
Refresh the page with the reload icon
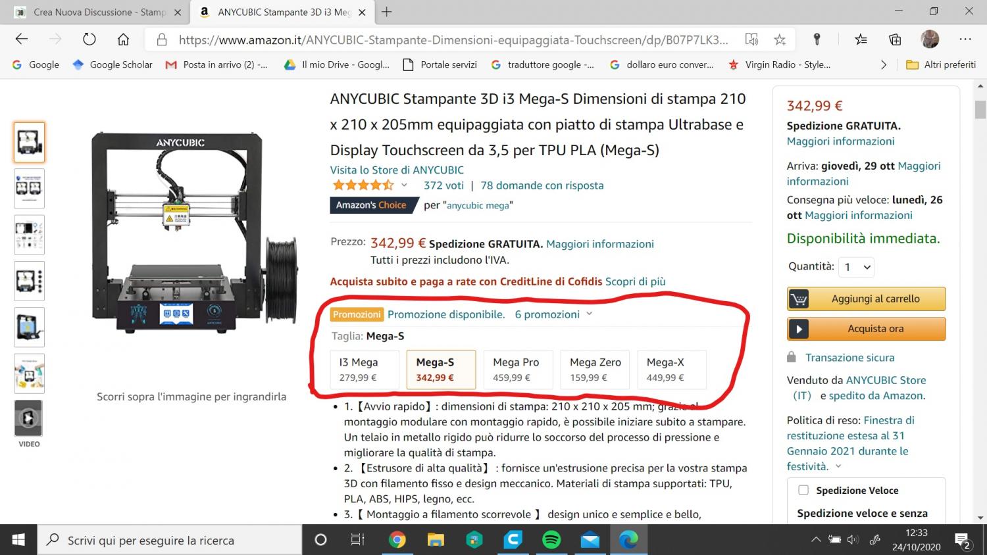(x=89, y=39)
